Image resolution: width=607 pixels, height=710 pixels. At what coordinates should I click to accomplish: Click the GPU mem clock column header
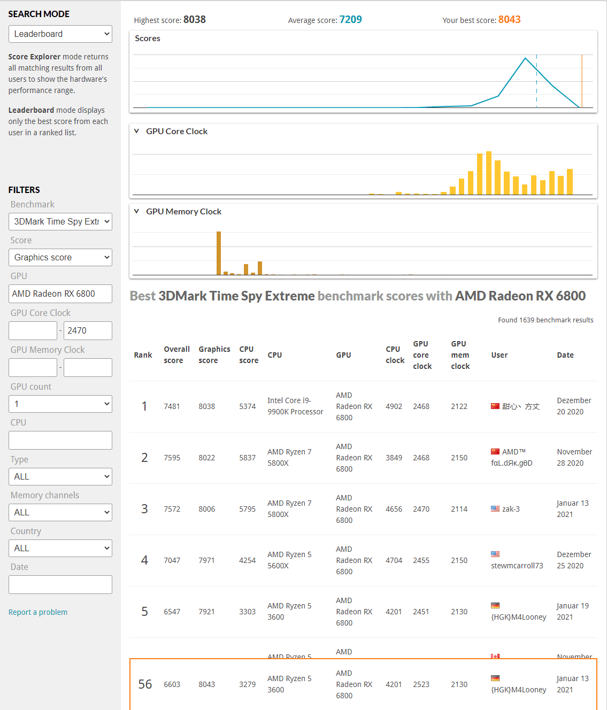[460, 355]
